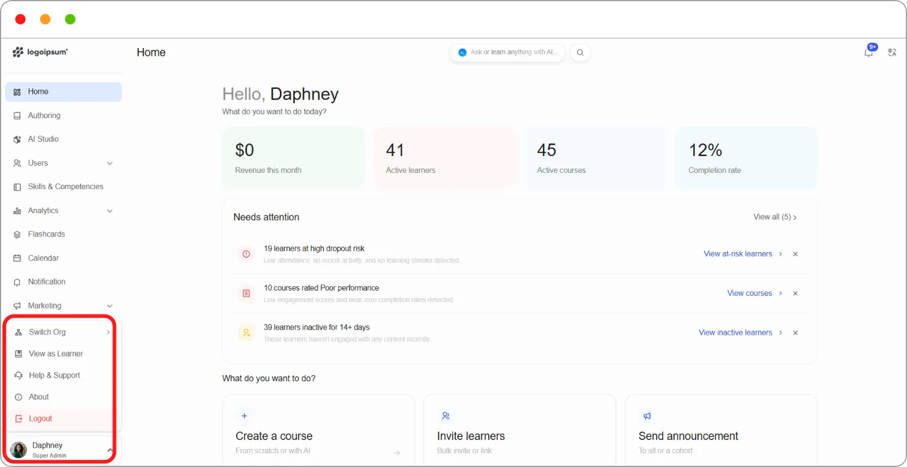Click the language translate icon

(892, 52)
